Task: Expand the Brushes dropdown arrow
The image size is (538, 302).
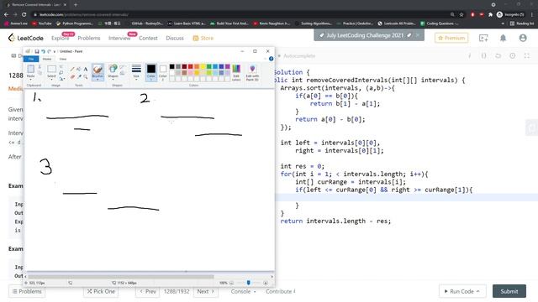Action: click(98, 80)
